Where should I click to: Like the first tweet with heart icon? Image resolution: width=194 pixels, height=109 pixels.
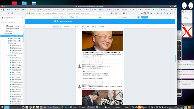click(x=96, y=62)
